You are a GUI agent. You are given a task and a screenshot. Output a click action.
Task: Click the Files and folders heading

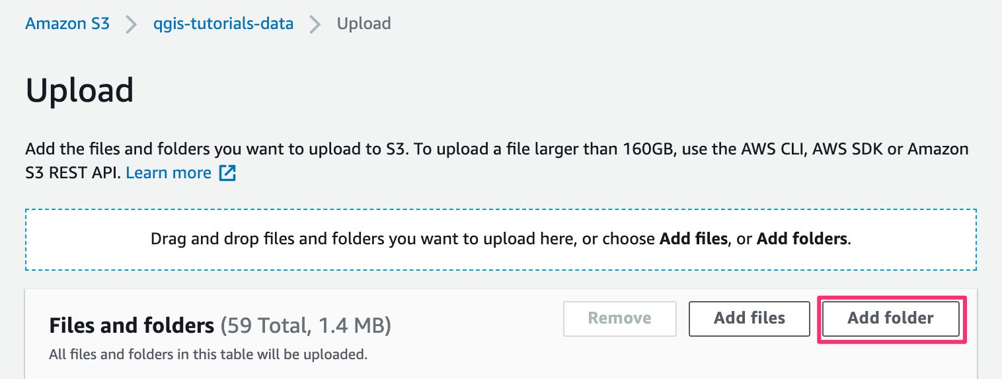tap(132, 325)
